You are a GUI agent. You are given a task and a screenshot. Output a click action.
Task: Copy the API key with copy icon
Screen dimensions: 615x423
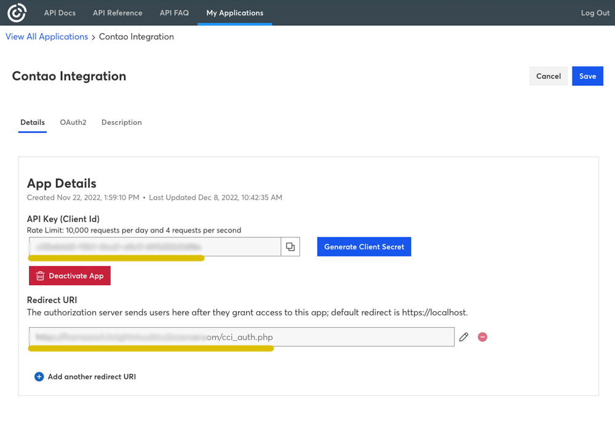click(290, 247)
